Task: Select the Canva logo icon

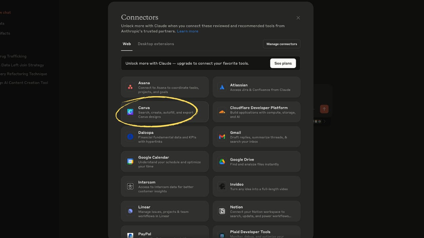Action: [x=130, y=112]
